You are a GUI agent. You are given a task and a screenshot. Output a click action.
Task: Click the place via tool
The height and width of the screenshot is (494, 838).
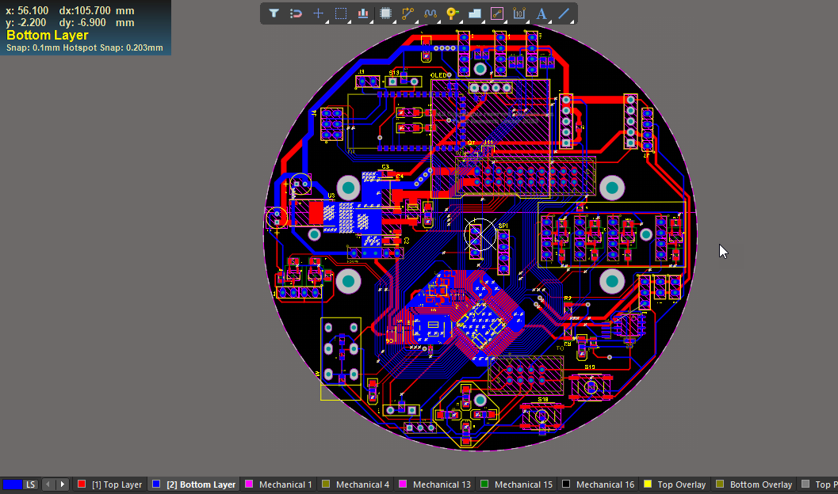453,13
